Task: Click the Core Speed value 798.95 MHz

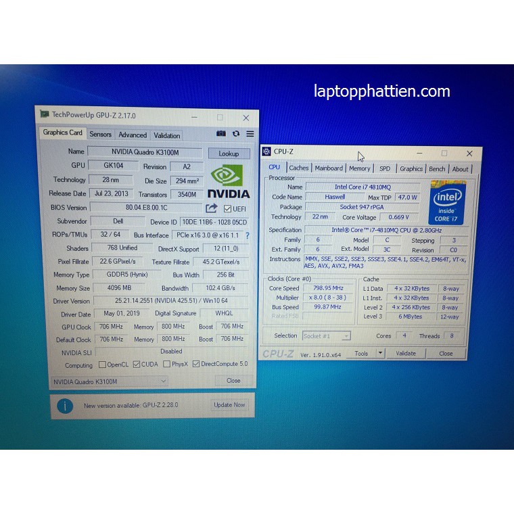Action: (328, 288)
